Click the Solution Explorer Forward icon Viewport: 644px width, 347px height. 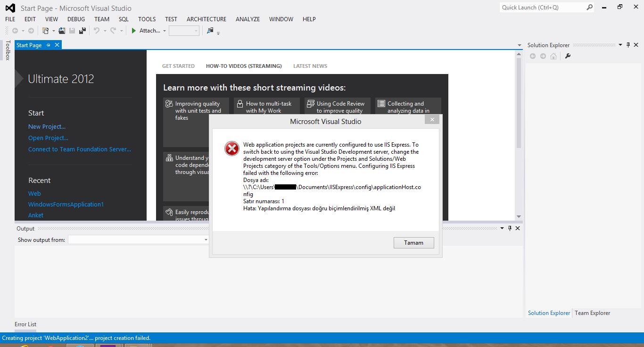click(543, 56)
